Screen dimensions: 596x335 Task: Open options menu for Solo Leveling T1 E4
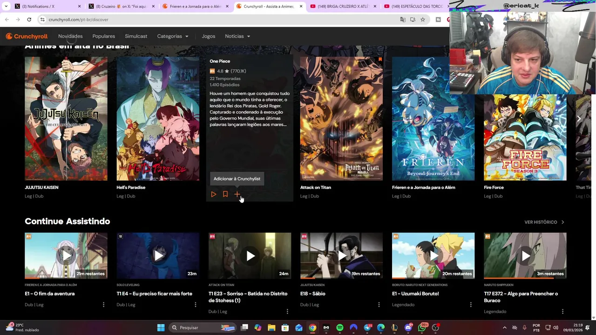coord(196,305)
